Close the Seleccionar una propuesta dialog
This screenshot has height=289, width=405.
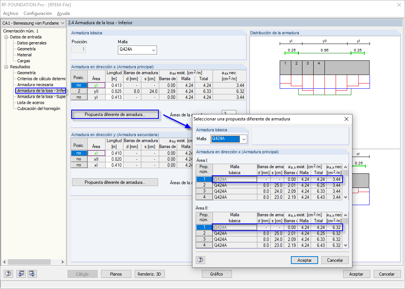pyautogui.click(x=346, y=119)
